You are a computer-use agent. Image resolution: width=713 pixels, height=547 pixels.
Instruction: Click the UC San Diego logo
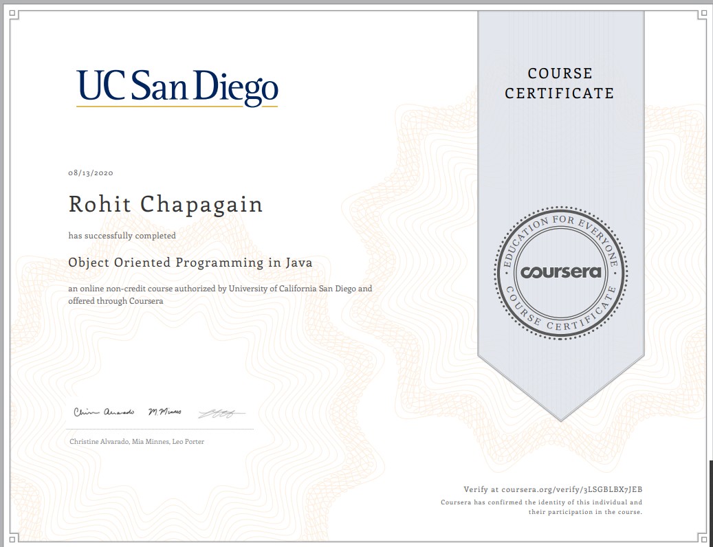[177, 87]
